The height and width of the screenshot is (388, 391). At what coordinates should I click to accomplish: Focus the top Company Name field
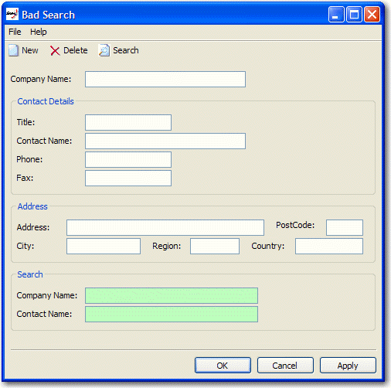click(165, 80)
